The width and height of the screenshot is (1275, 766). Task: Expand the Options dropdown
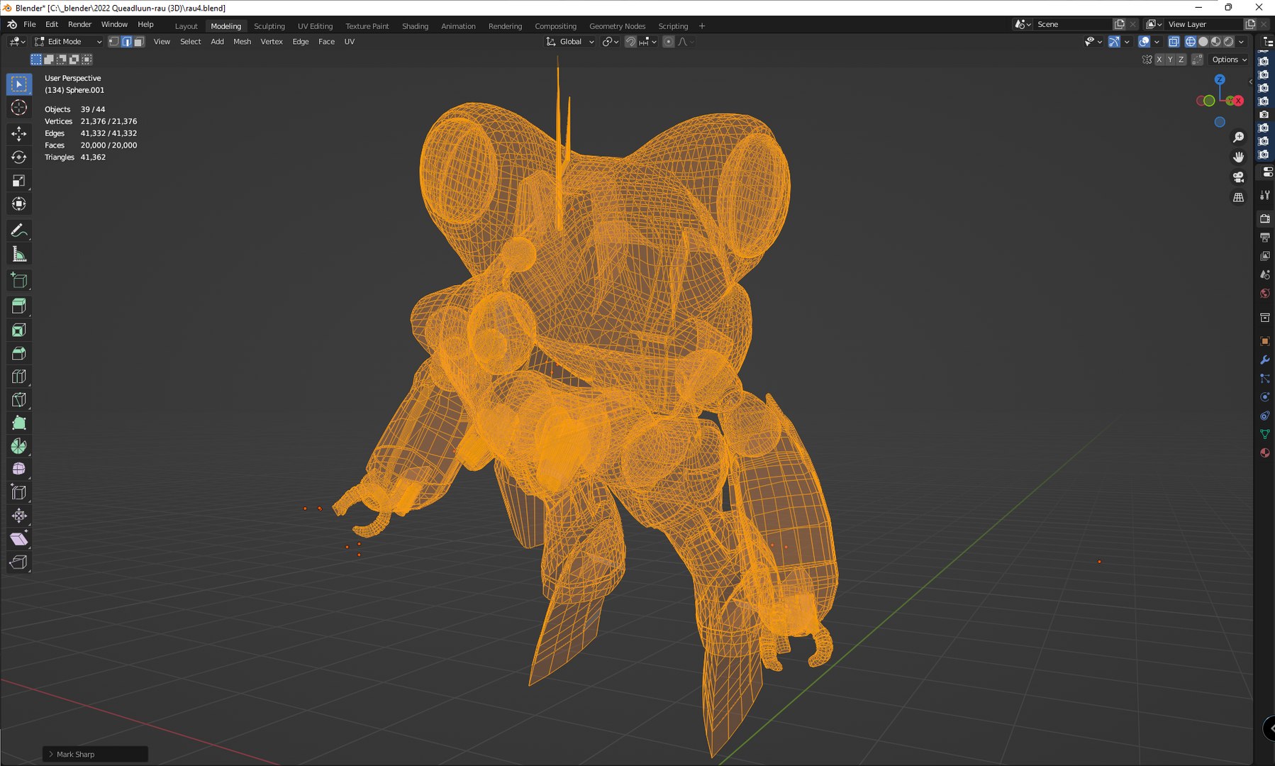[1229, 60]
